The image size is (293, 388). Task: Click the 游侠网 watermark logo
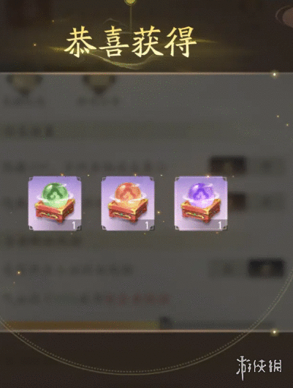259,368
